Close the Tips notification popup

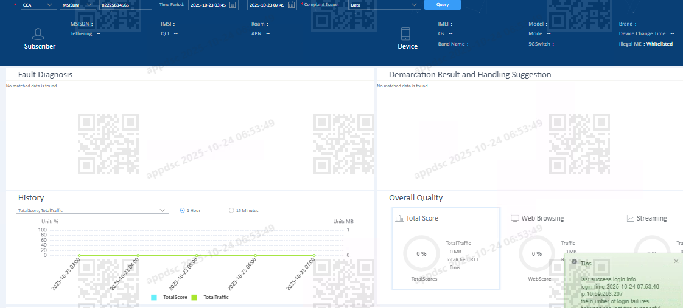[x=676, y=261]
